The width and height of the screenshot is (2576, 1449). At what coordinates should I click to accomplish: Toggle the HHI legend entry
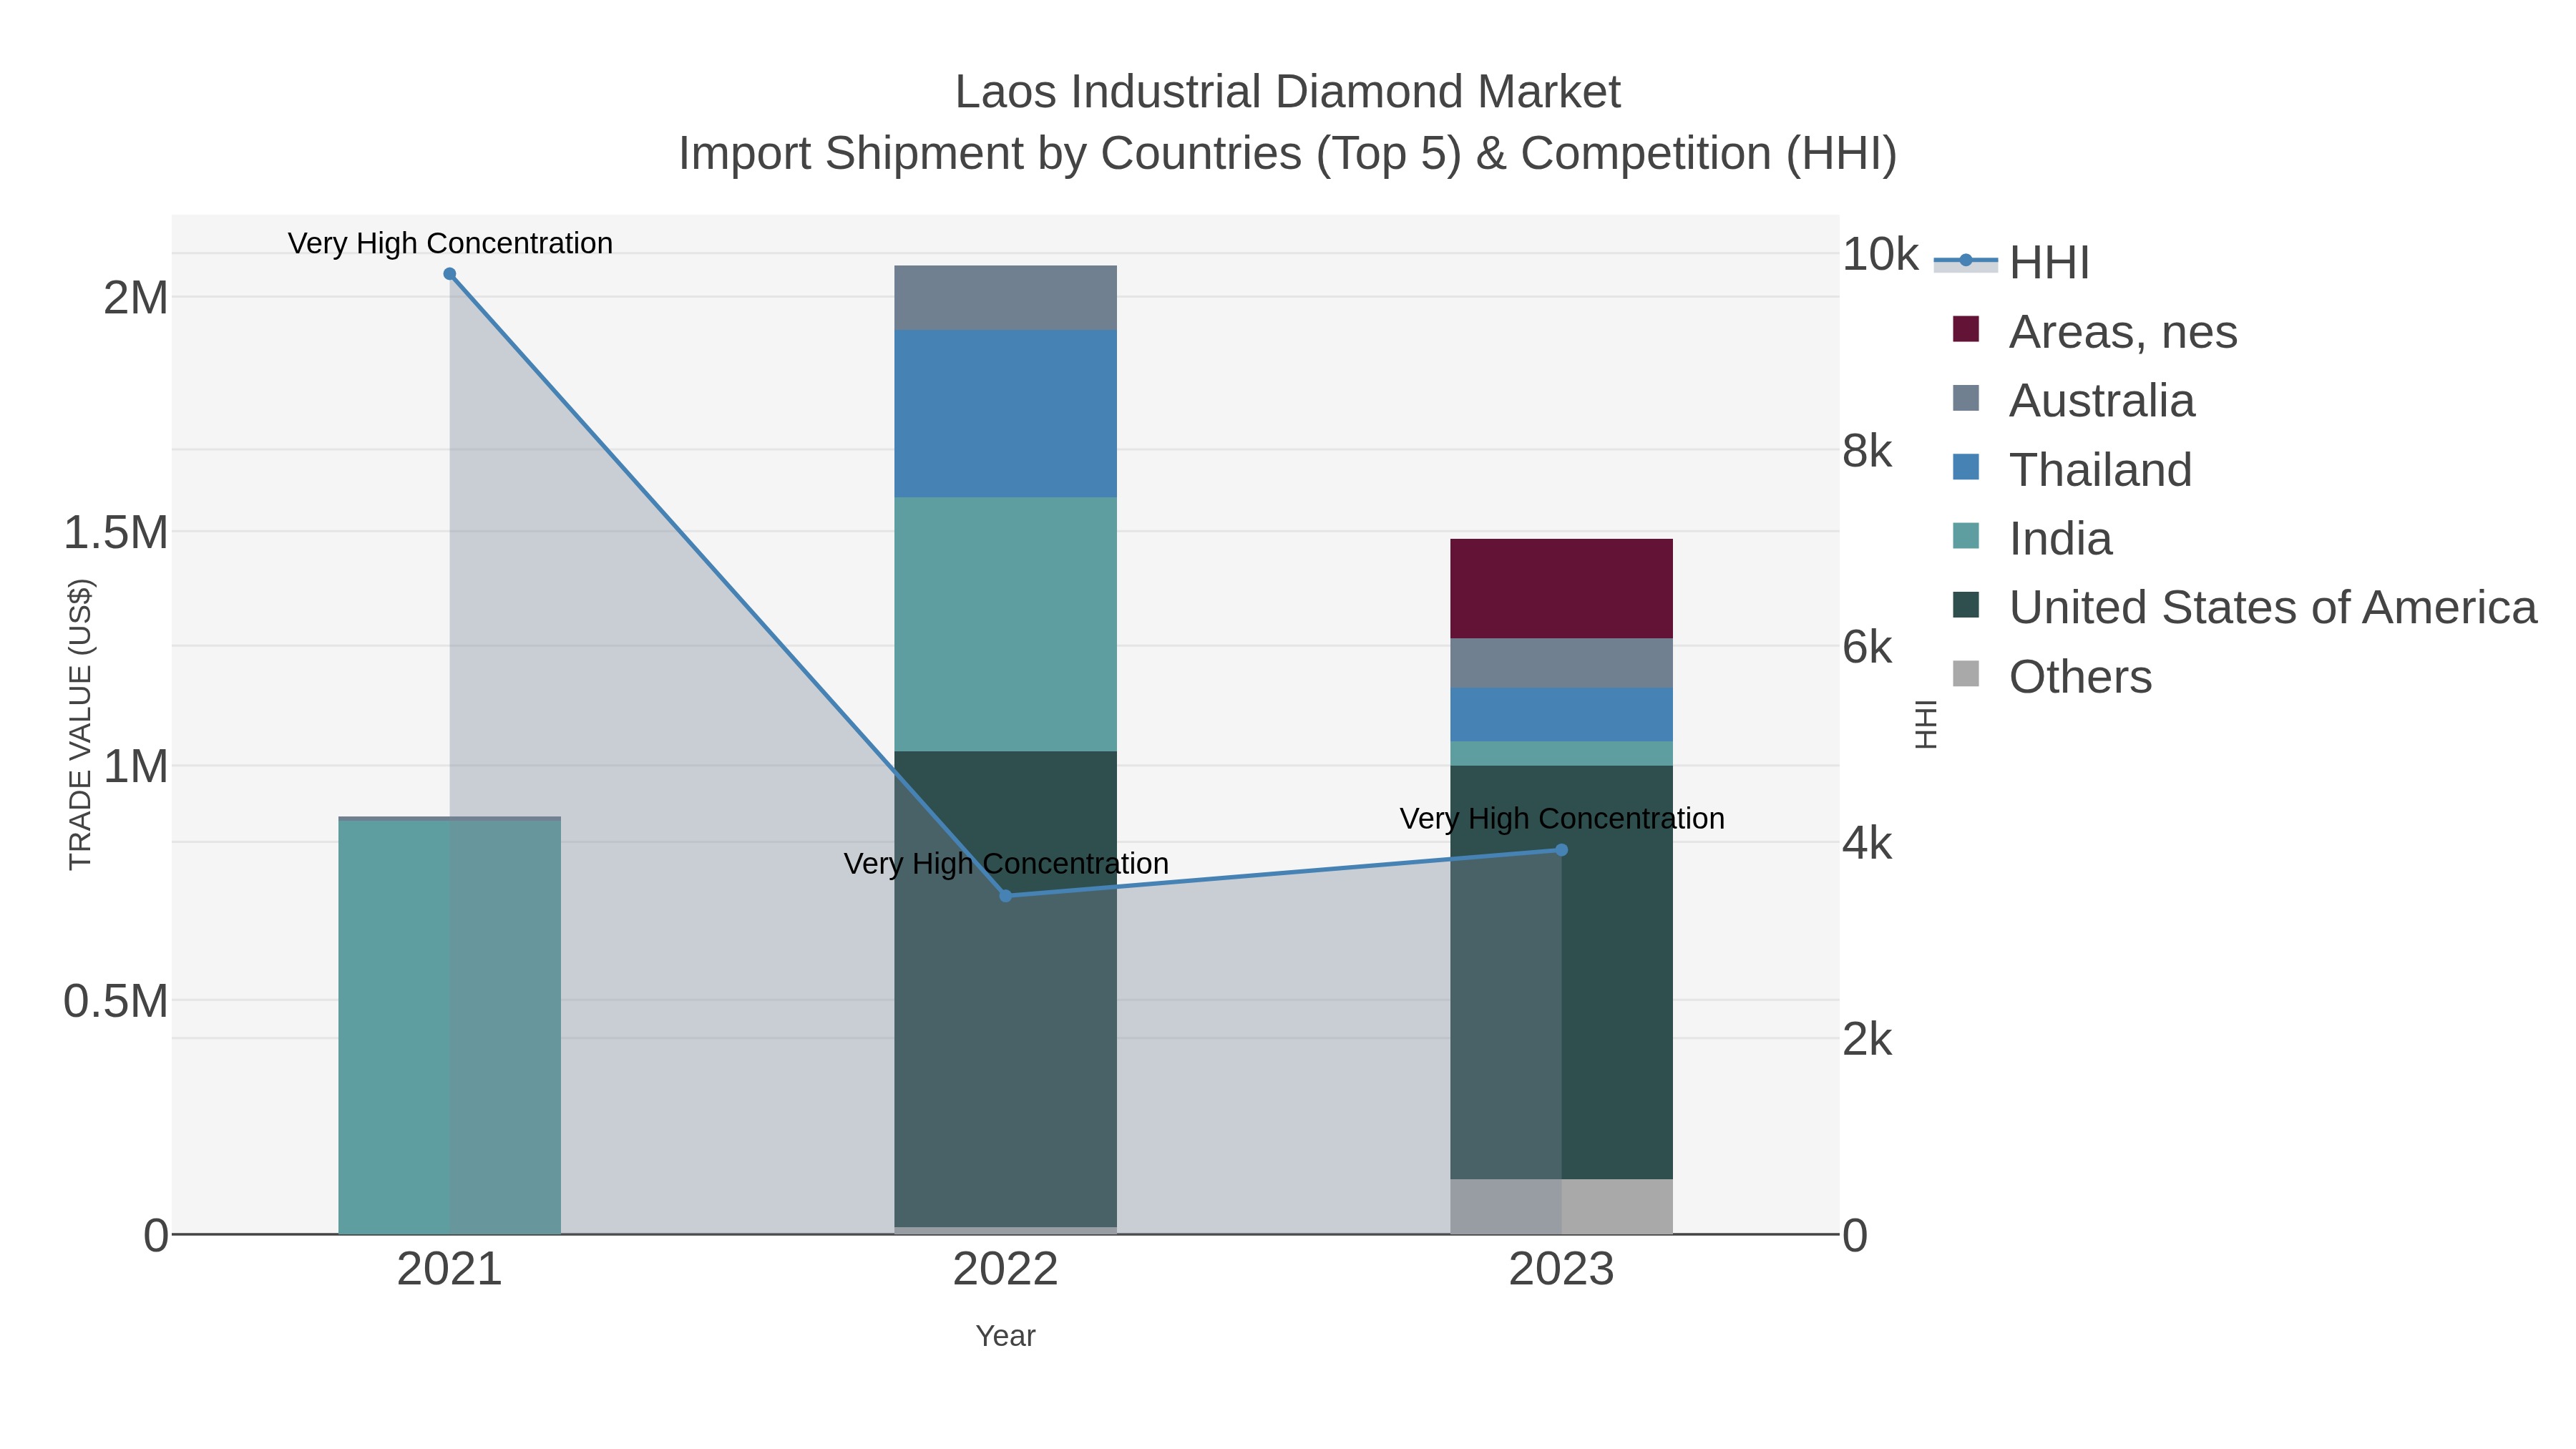pyautogui.click(x=2012, y=262)
